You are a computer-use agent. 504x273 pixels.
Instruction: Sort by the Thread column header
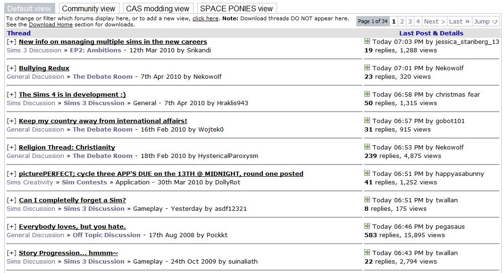pyautogui.click(x=19, y=33)
